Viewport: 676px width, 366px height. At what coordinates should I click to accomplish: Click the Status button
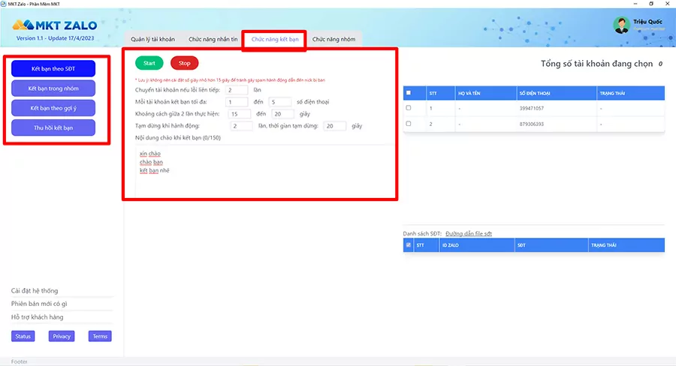click(x=23, y=336)
